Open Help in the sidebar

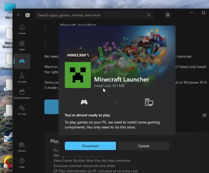click(22, 163)
